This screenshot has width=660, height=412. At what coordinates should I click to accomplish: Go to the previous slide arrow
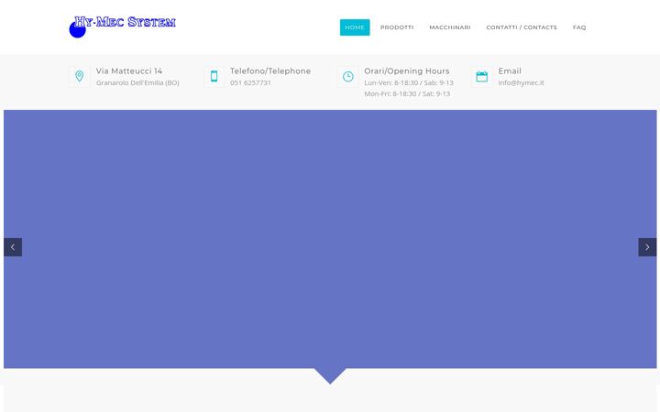pos(13,247)
